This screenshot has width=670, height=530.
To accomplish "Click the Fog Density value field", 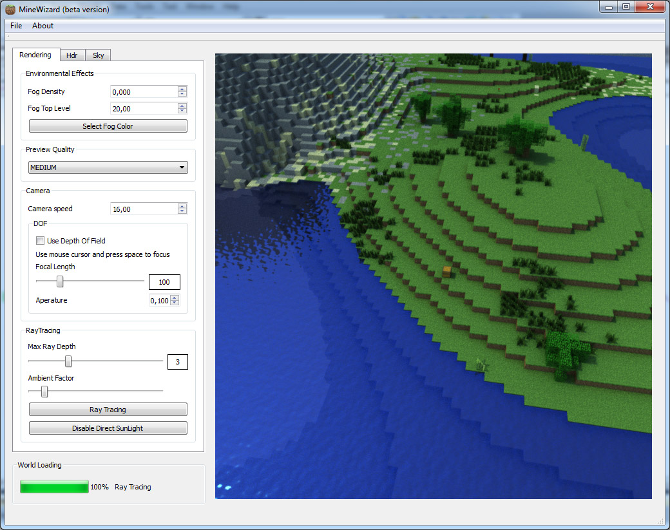I will tap(144, 92).
